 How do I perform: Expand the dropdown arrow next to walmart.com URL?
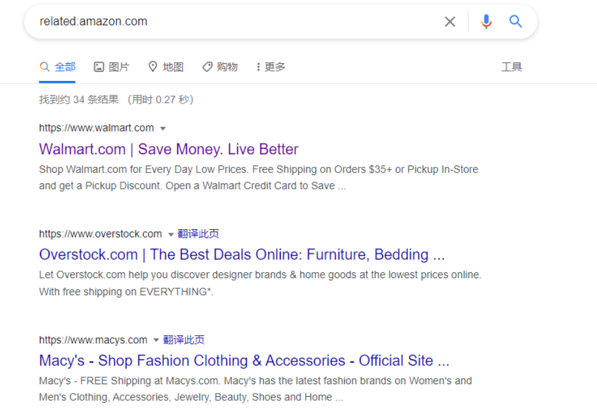pos(163,128)
